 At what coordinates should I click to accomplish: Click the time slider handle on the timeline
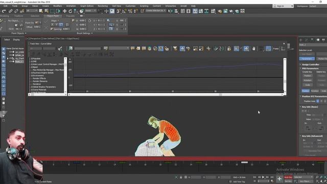244,163
